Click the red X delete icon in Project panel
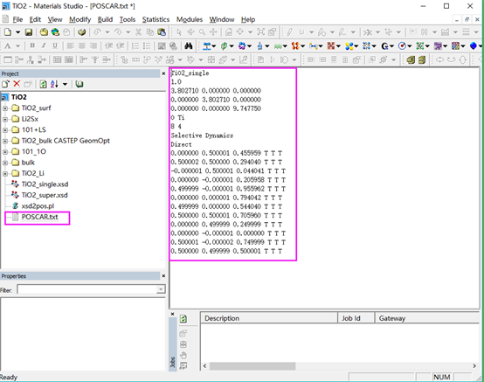 [x=17, y=84]
